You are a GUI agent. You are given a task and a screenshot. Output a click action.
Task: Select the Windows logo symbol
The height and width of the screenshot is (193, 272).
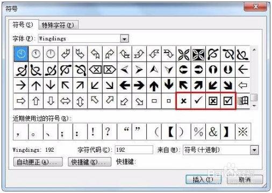click(x=243, y=101)
